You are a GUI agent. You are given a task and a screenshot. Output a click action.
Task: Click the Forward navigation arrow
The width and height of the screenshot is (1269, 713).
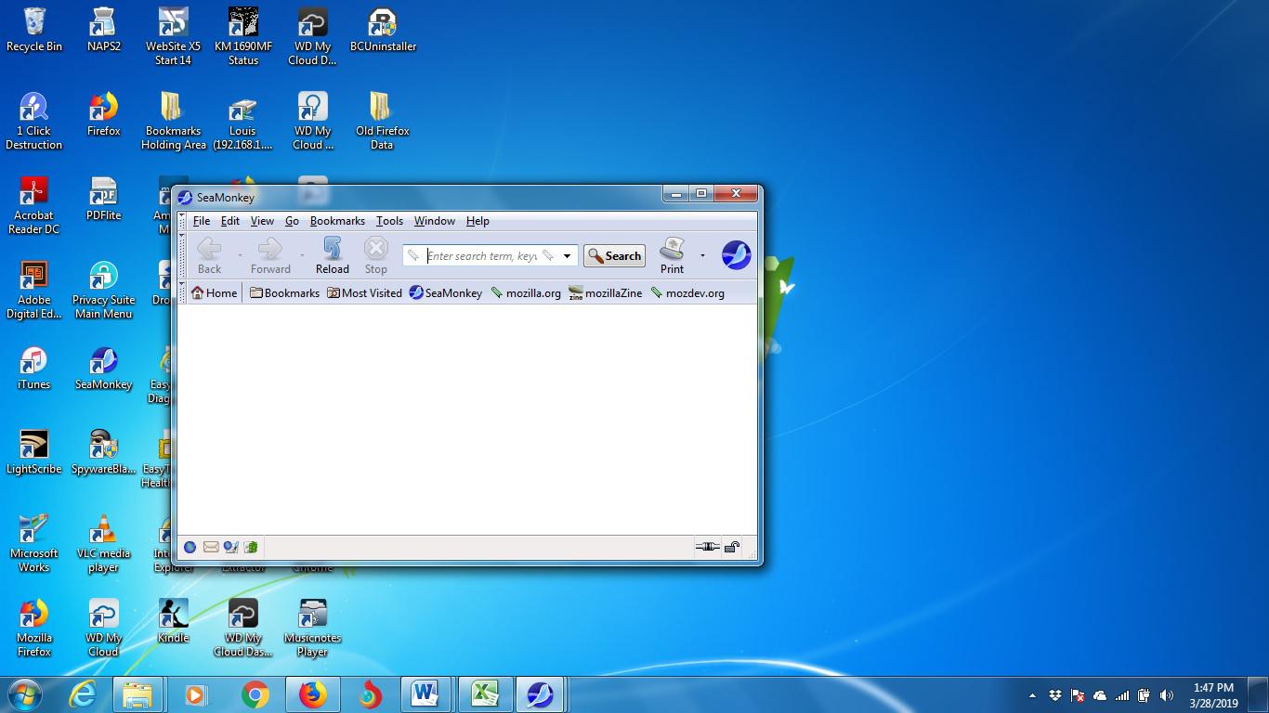pyautogui.click(x=270, y=254)
